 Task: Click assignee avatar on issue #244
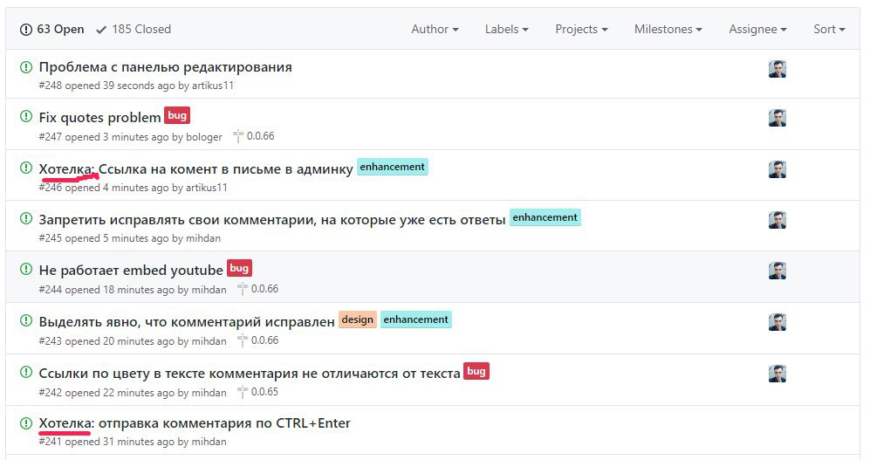coord(778,271)
